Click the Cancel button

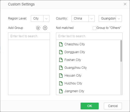coord(113,106)
